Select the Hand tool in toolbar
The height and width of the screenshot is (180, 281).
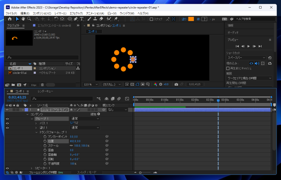click(23, 19)
